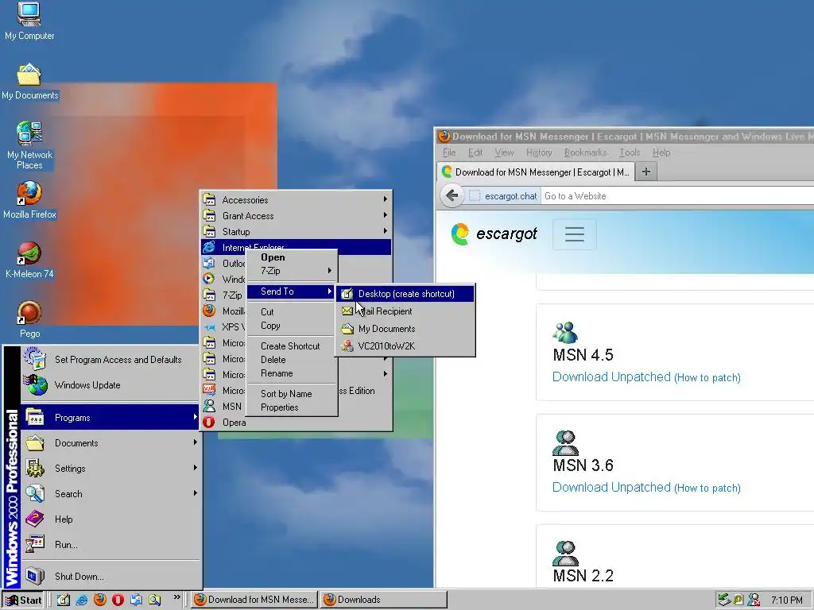Click How to patch link for MSN 4.5
This screenshot has width=814, height=610.
(x=707, y=377)
